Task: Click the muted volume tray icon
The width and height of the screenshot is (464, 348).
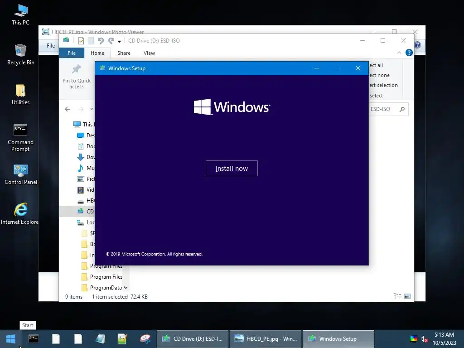Action: (x=424, y=339)
